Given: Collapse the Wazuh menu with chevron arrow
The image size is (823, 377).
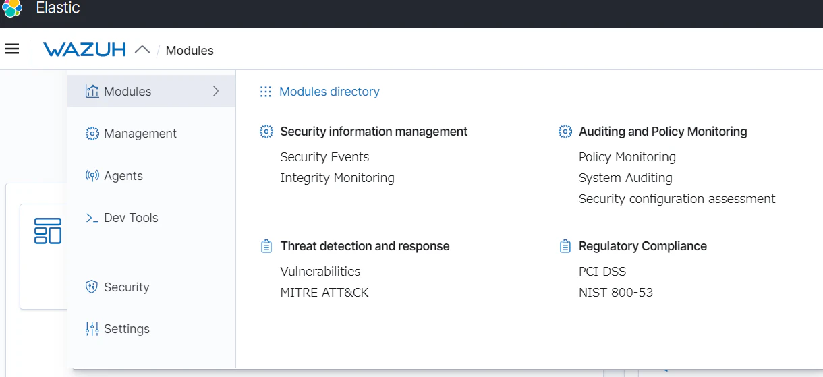Looking at the screenshot, I should [x=142, y=49].
